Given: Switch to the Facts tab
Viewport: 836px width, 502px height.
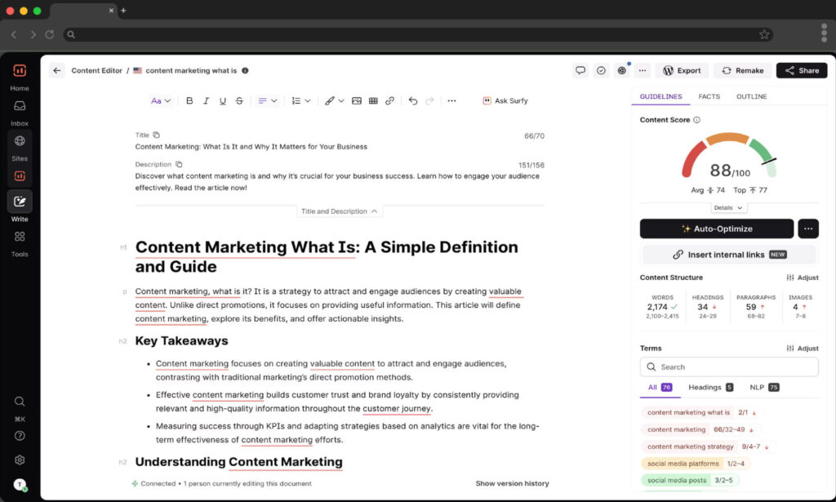Looking at the screenshot, I should 709,97.
